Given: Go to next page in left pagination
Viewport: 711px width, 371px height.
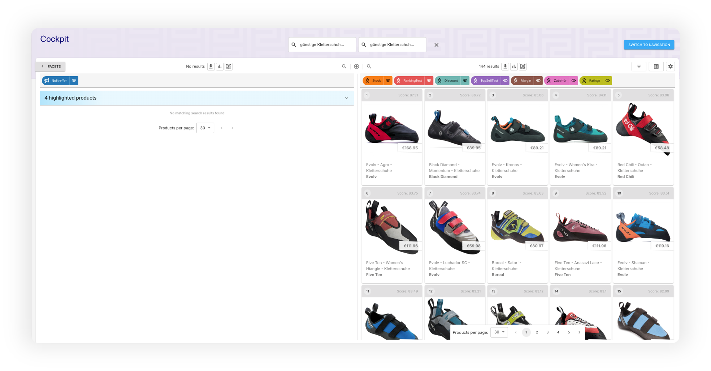Looking at the screenshot, I should (x=233, y=128).
